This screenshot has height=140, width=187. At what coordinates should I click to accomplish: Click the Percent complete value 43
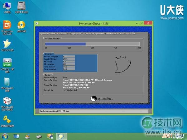click(69, 56)
